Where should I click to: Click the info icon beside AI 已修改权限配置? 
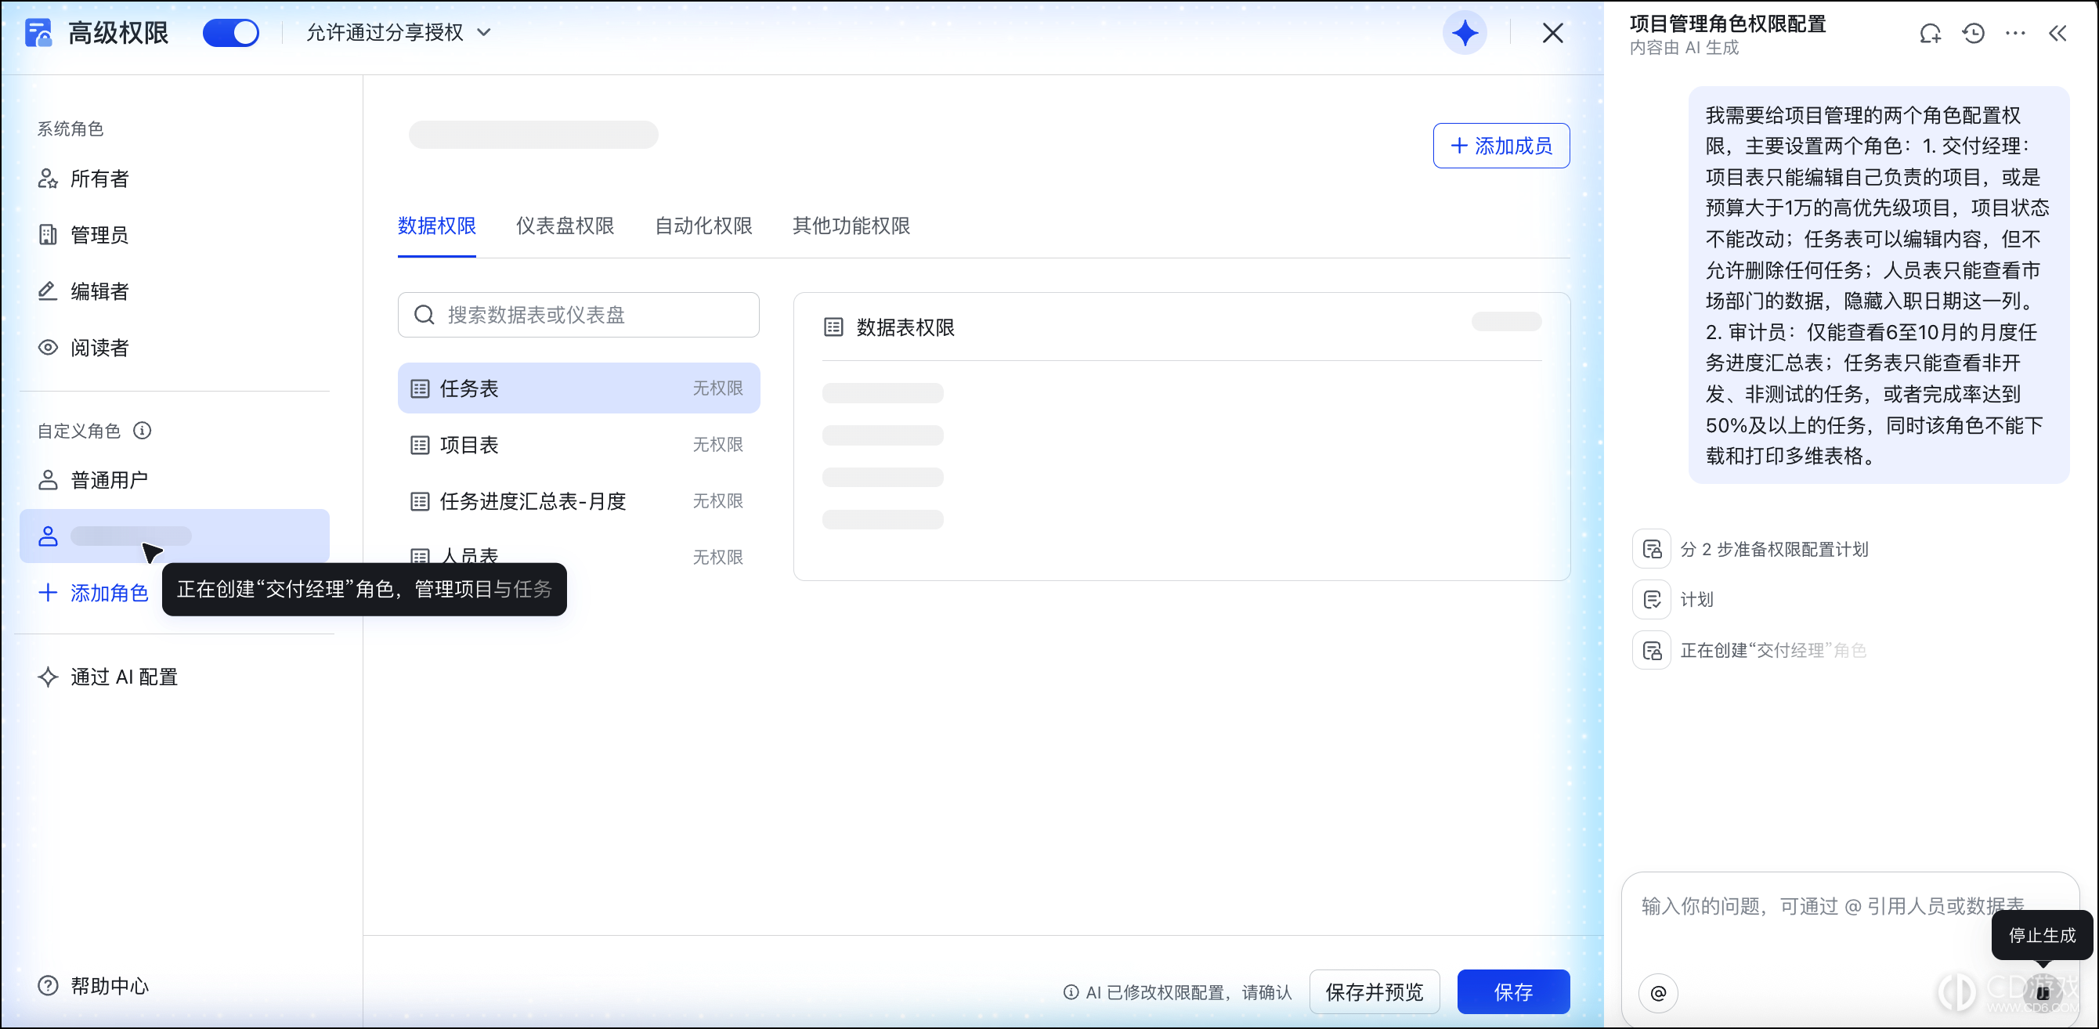coord(1071,992)
